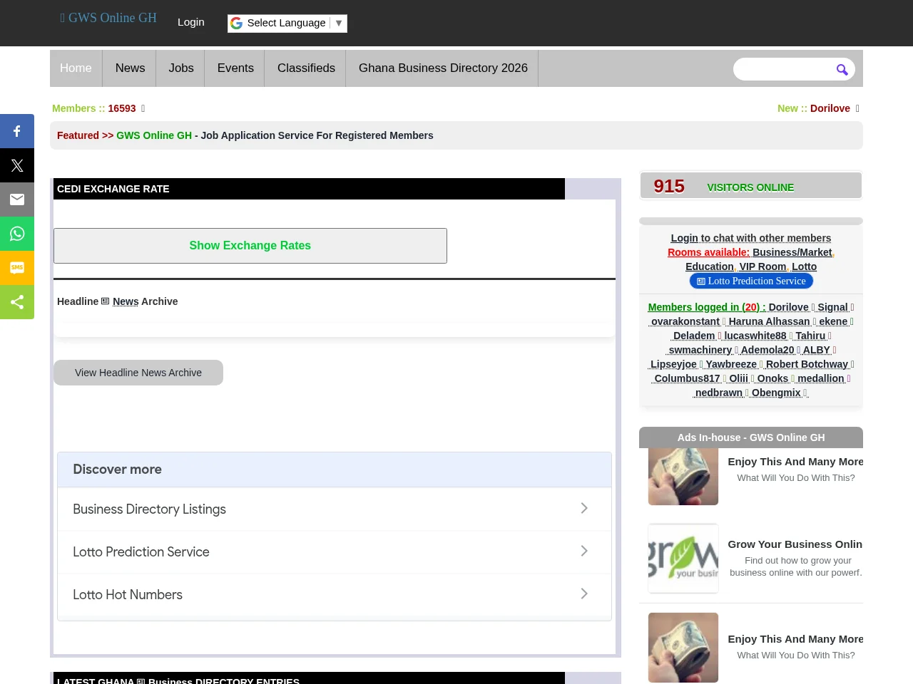Open member Ademola20 profile link
This screenshot has height=684, width=913.
click(x=767, y=350)
